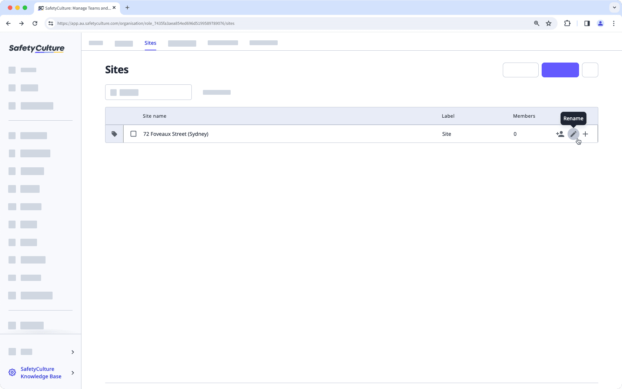622x389 pixels.
Task: Click the highlighted purple button above the table
Action: 560,70
